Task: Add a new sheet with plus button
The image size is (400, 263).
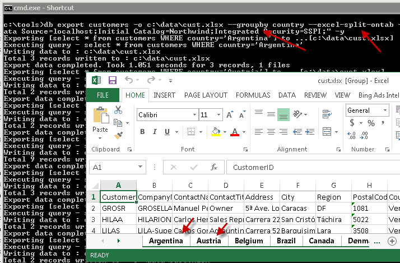Action: pos(392,241)
